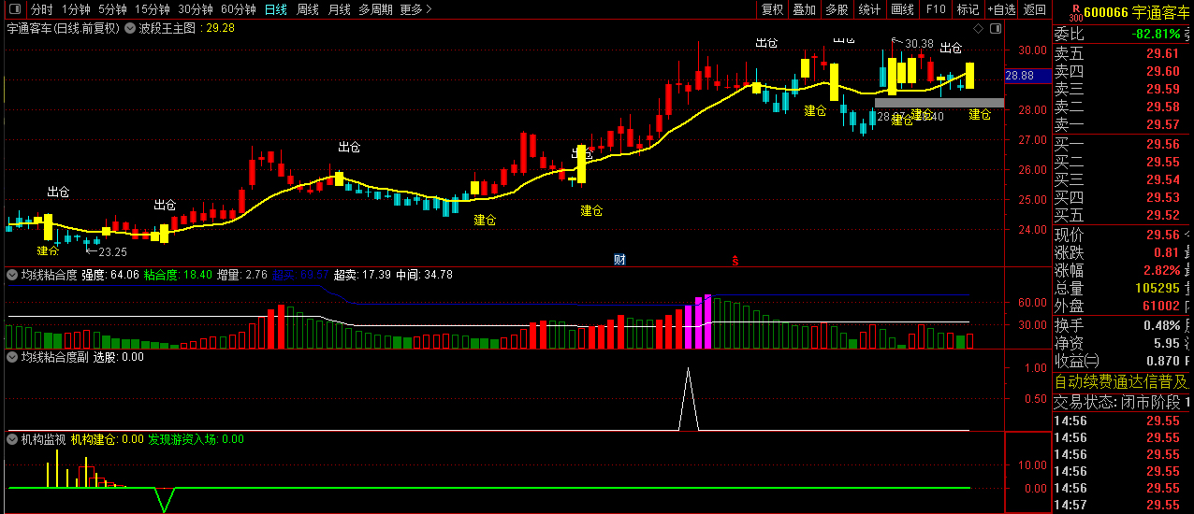Expand the 均线粘合度 indicator menu arrow
The image size is (1194, 514).
click(12, 275)
